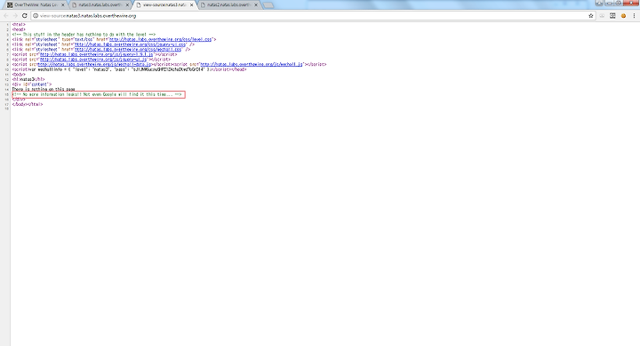The width and height of the screenshot is (640, 346).
Task: Reload the current page
Action: (x=25, y=15)
